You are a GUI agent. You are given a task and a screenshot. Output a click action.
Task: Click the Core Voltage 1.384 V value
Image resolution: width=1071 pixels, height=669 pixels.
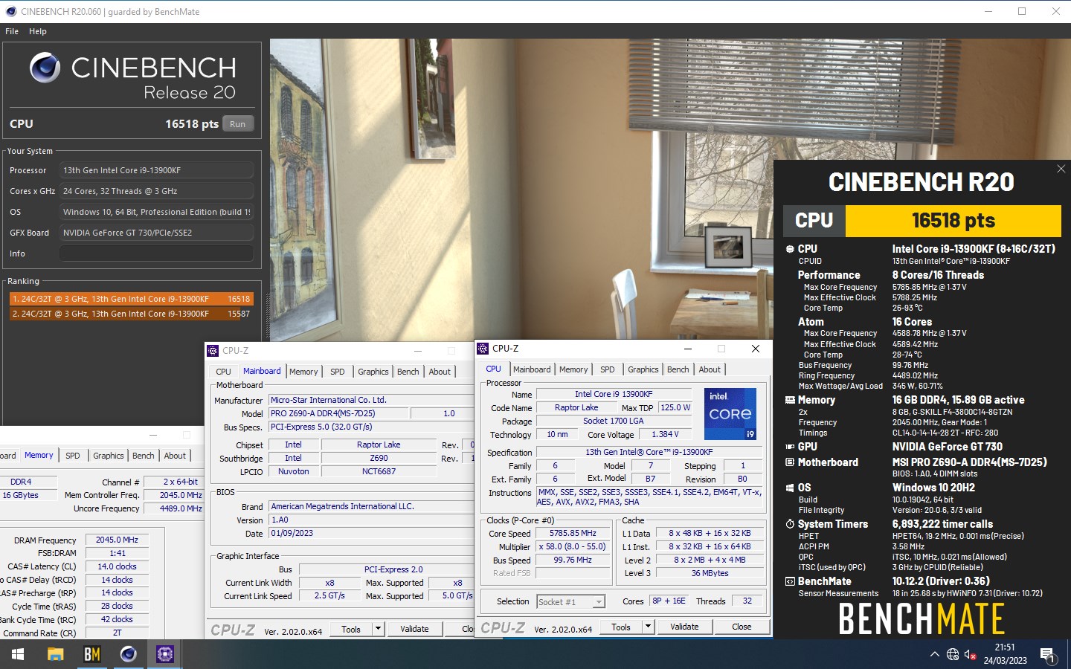(665, 435)
